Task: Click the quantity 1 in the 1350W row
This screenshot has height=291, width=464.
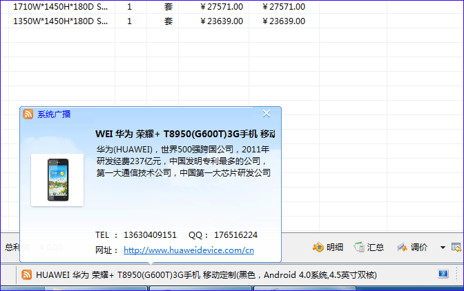Action: pos(129,21)
